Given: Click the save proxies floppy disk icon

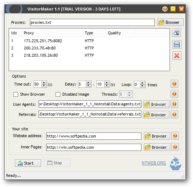Looking at the screenshot, I should (x=177, y=44).
